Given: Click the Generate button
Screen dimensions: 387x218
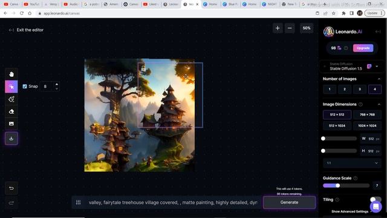Looking at the screenshot, I should click(289, 202).
